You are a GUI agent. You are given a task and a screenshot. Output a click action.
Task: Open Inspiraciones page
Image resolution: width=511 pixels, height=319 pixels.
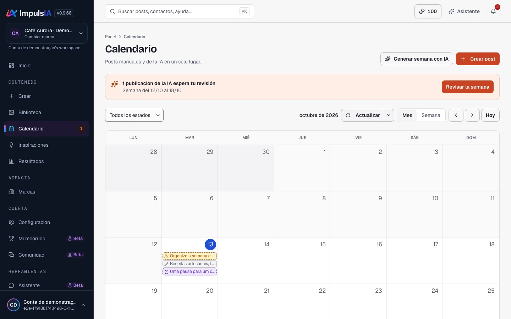point(46,145)
